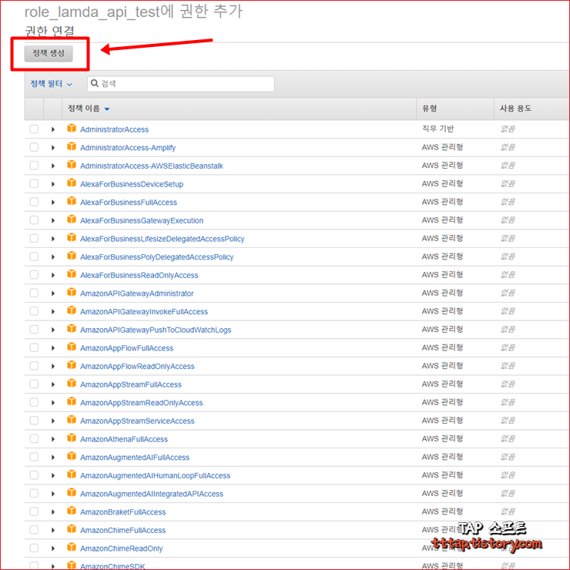Click the AlexaForBusinessFullAccess policy icon
The height and width of the screenshot is (570, 570).
coord(72,201)
